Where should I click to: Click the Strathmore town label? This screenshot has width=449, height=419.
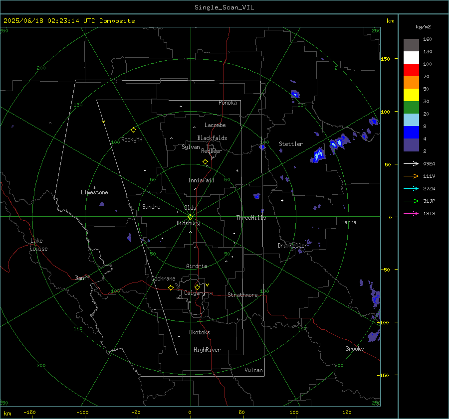(x=242, y=295)
